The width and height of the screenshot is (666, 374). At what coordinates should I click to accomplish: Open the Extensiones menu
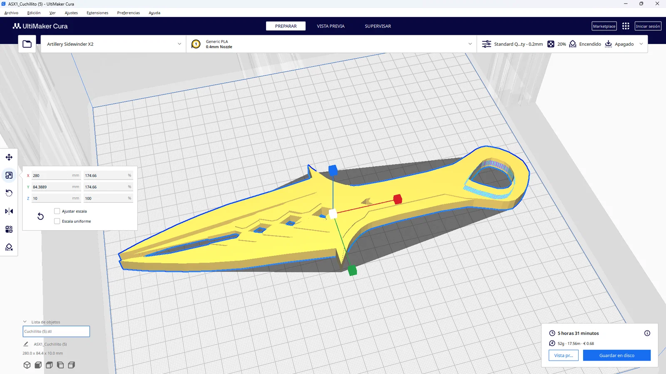(97, 13)
